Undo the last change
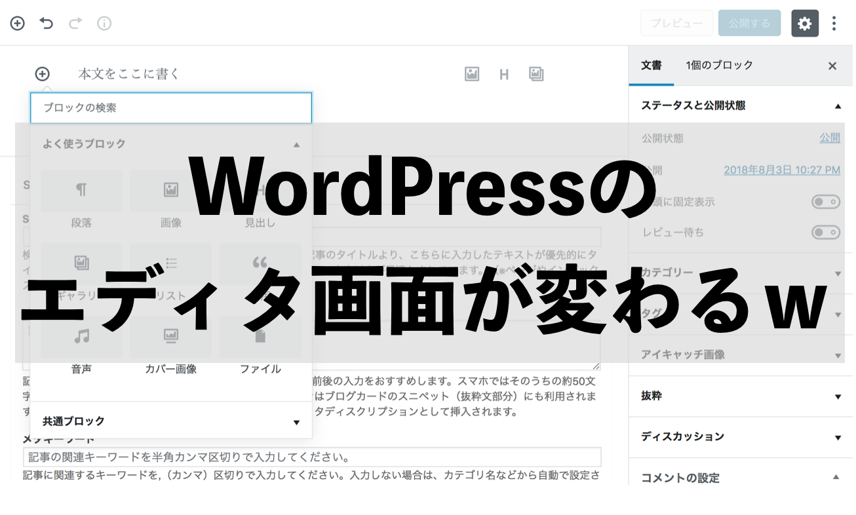Image resolution: width=856 pixels, height=515 pixels. point(46,24)
